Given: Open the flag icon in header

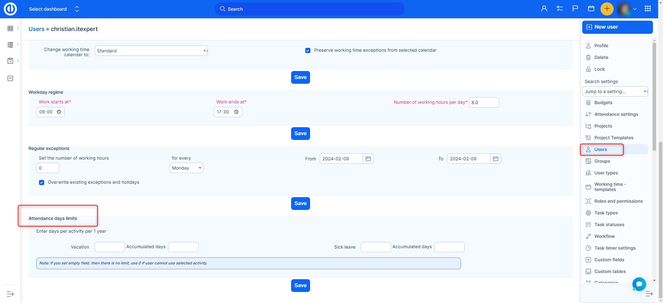Looking at the screenshot, I should (x=575, y=9).
